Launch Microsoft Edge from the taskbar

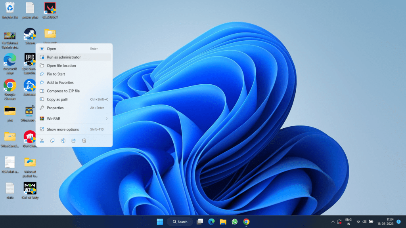point(211,222)
